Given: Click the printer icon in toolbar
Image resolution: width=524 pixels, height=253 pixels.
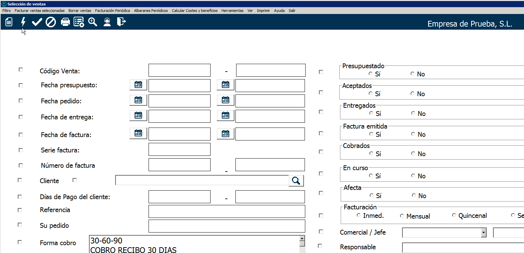Looking at the screenshot, I should 65,22.
